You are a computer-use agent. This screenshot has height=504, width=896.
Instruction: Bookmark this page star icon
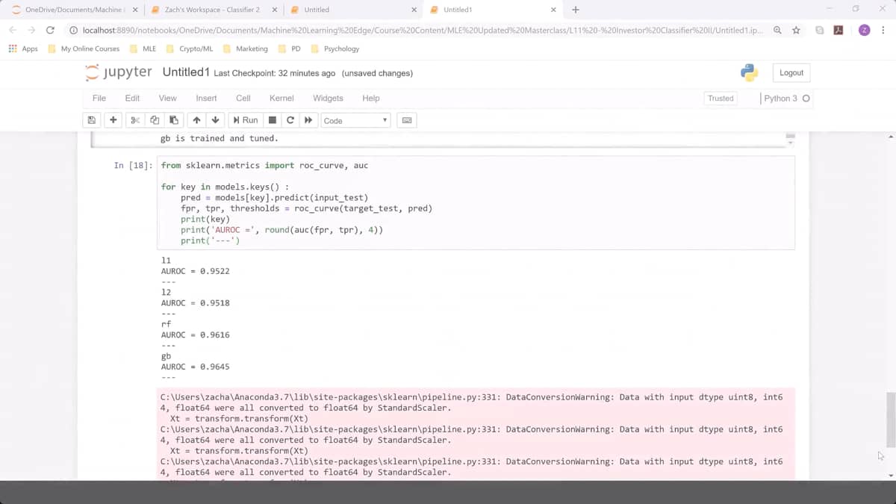point(796,30)
